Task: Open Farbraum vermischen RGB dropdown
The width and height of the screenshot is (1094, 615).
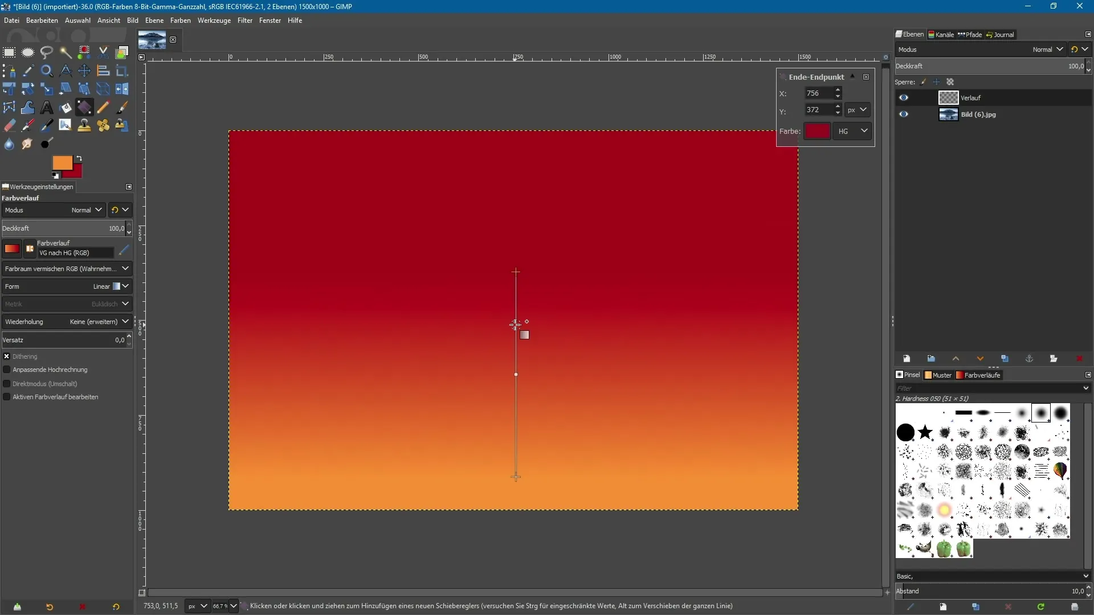Action: [x=67, y=269]
